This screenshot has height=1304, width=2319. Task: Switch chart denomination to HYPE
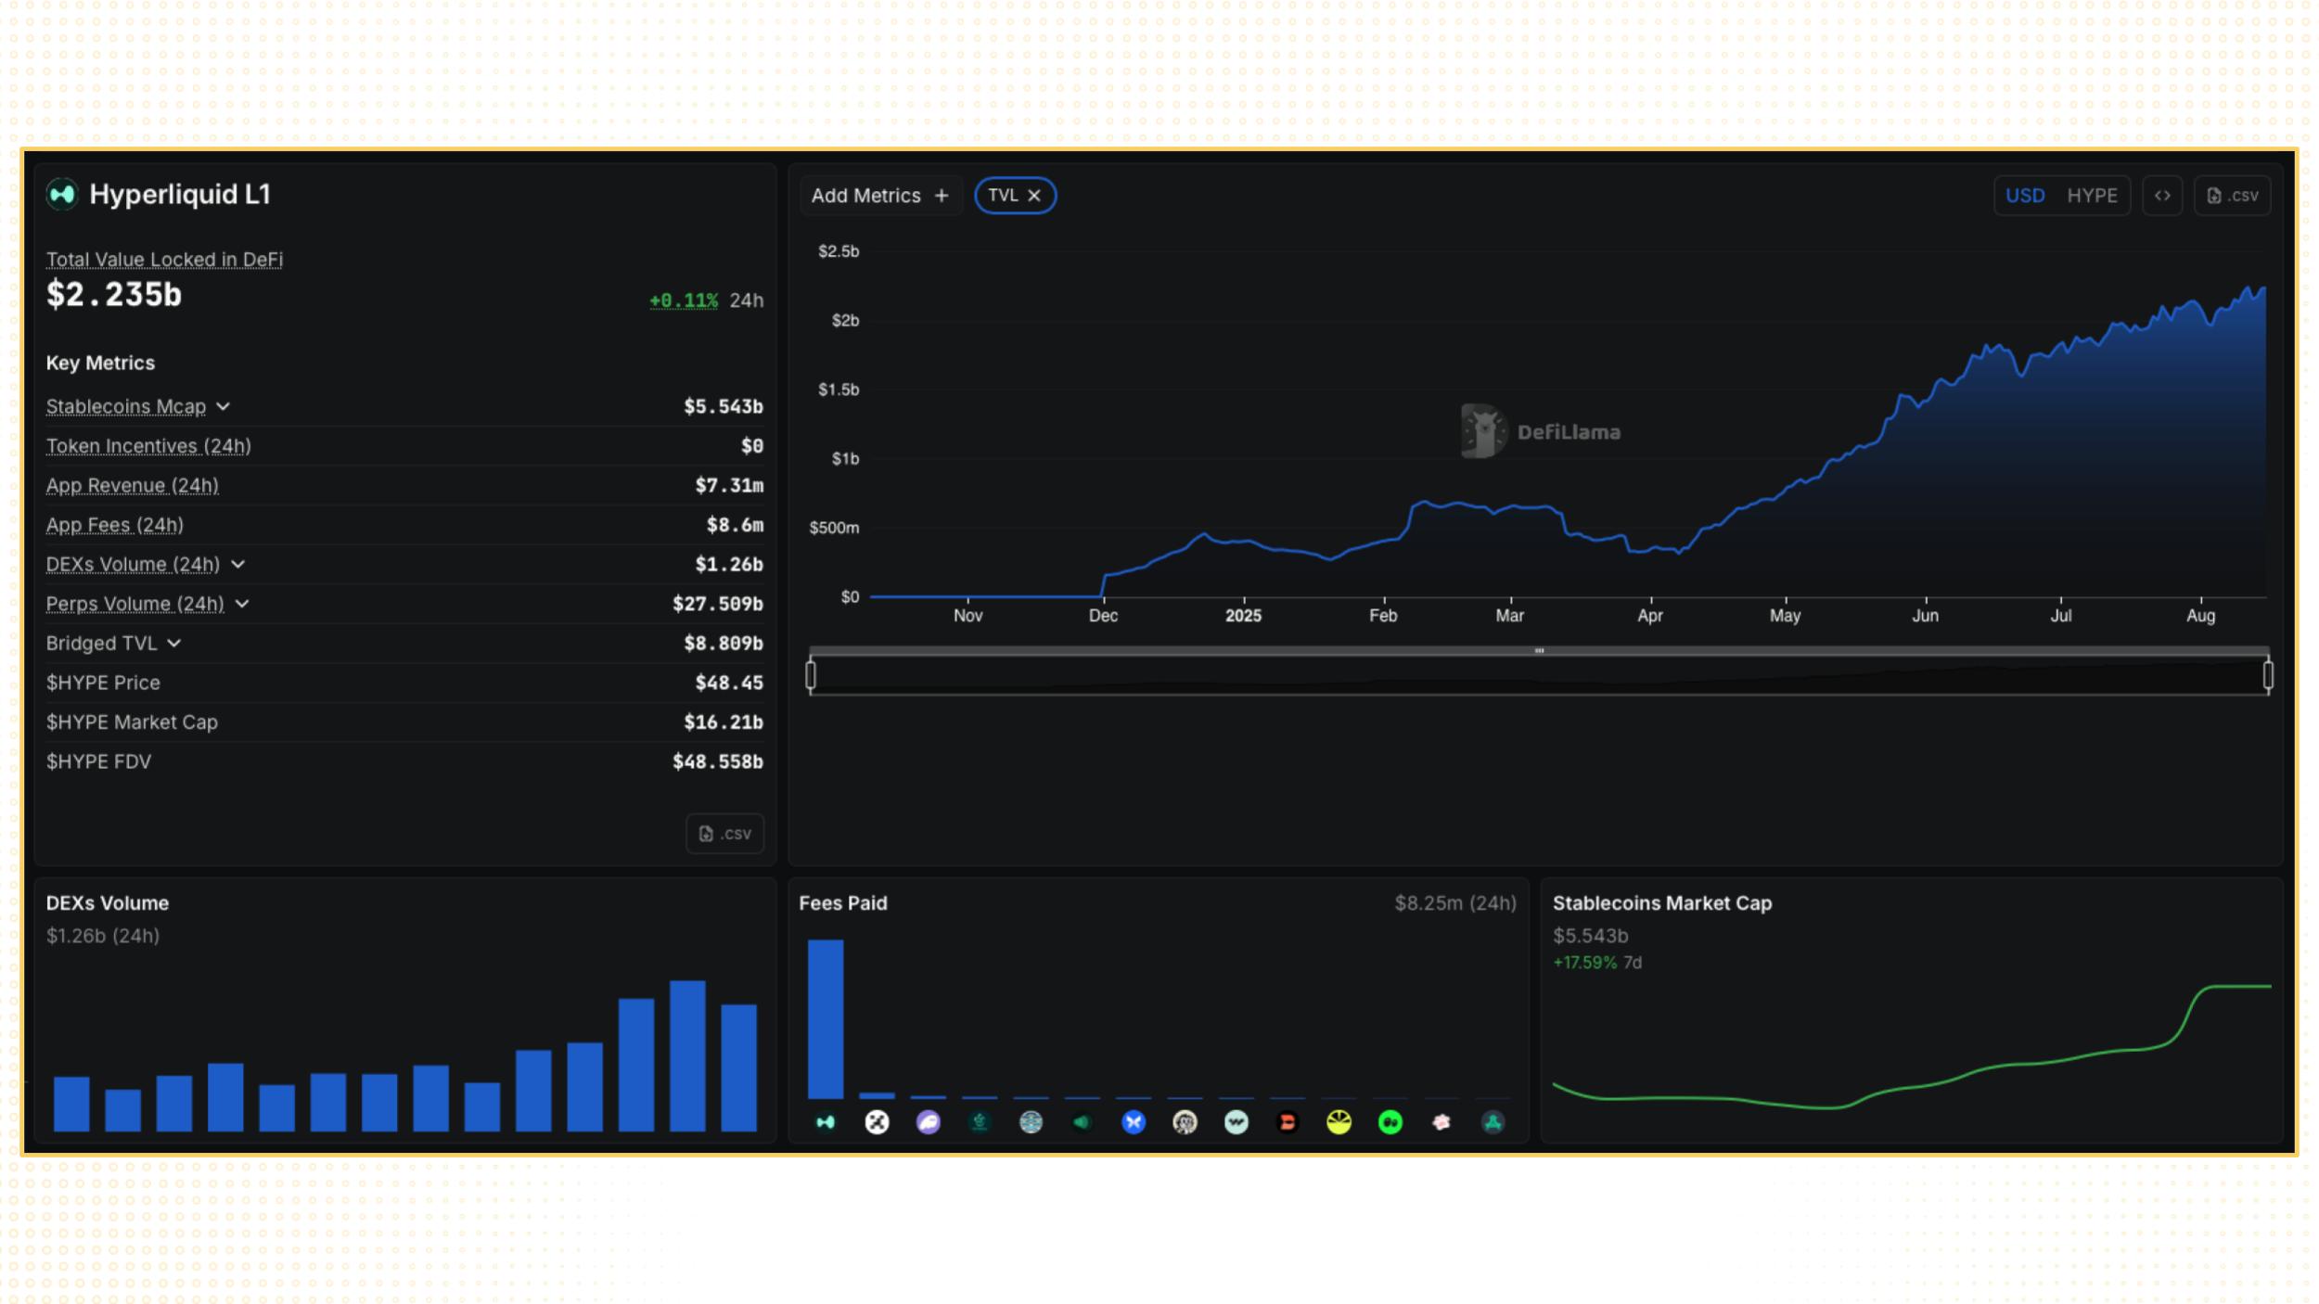[x=2092, y=196]
